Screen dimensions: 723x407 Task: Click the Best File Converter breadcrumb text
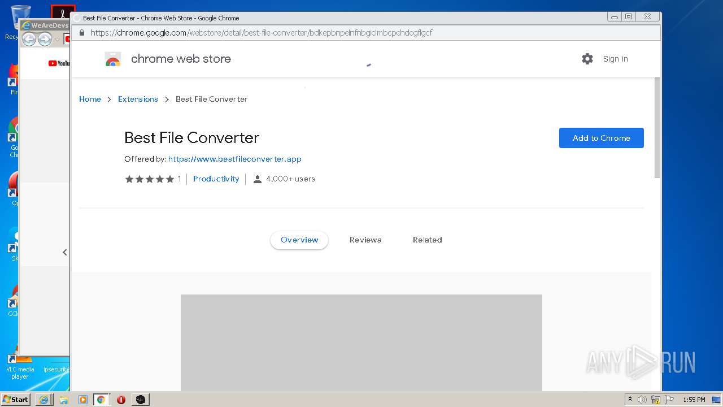coord(212,99)
